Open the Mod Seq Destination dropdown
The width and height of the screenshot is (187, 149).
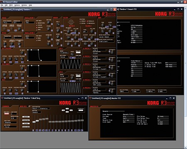click(x=41, y=108)
